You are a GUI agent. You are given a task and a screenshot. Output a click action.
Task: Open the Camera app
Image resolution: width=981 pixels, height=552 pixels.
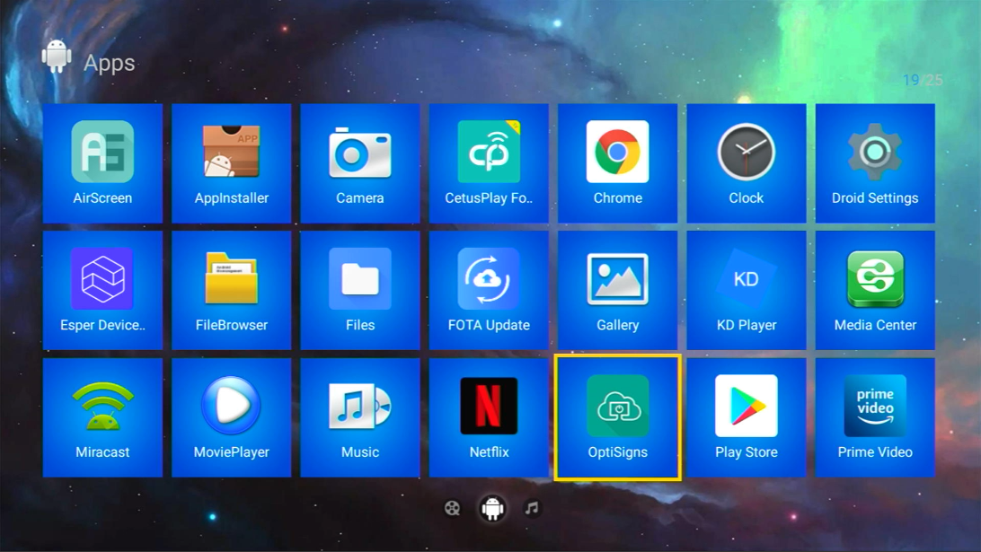click(359, 163)
